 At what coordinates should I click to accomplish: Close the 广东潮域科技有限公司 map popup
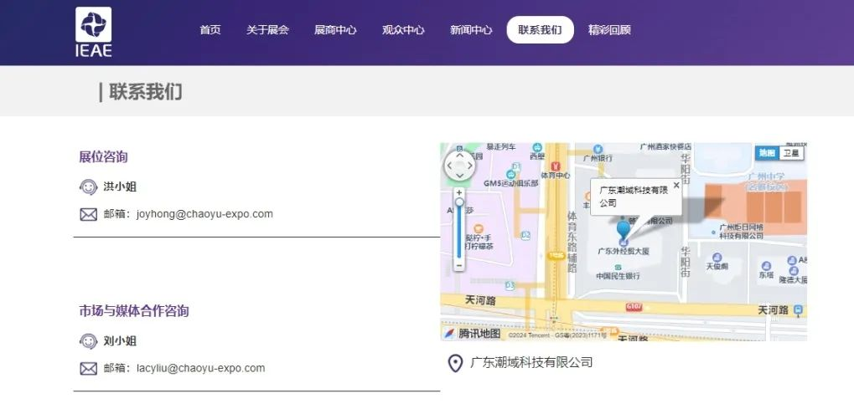(676, 186)
